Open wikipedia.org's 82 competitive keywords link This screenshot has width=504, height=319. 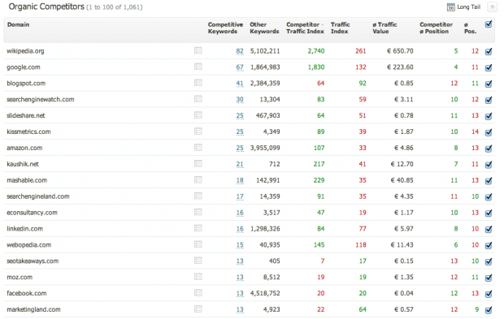point(240,51)
